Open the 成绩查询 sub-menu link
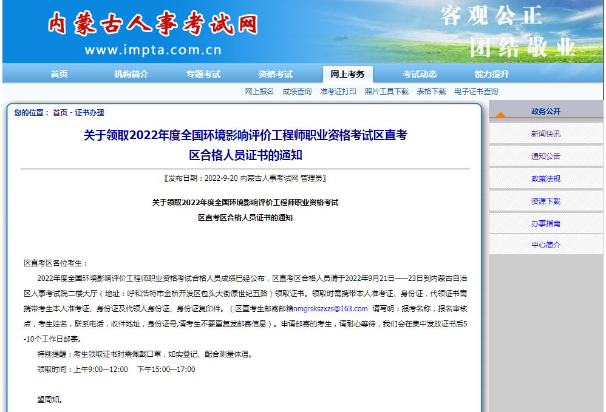Viewport: 606px width, 412px height. point(297,92)
